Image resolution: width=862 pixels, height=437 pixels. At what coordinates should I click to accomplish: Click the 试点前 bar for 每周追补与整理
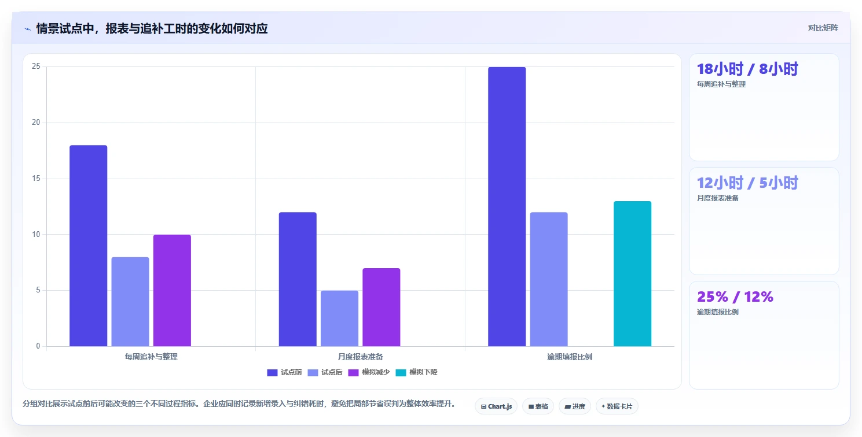coord(89,246)
